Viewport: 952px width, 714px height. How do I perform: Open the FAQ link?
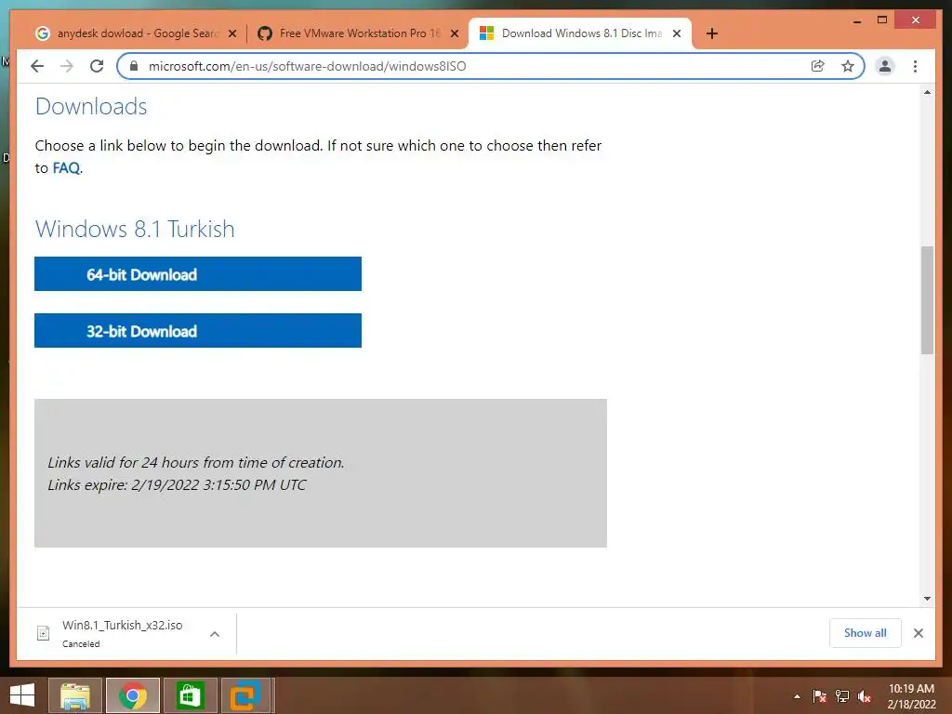point(66,168)
